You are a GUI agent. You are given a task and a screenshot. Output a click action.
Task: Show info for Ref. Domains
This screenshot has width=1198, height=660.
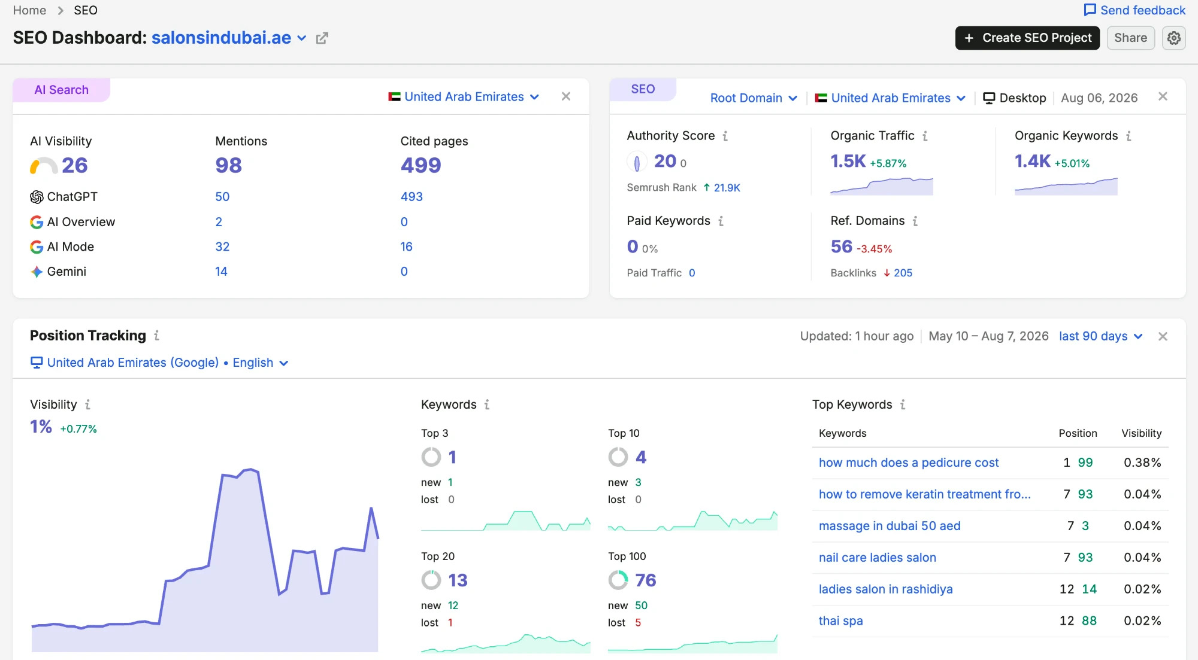coord(915,221)
